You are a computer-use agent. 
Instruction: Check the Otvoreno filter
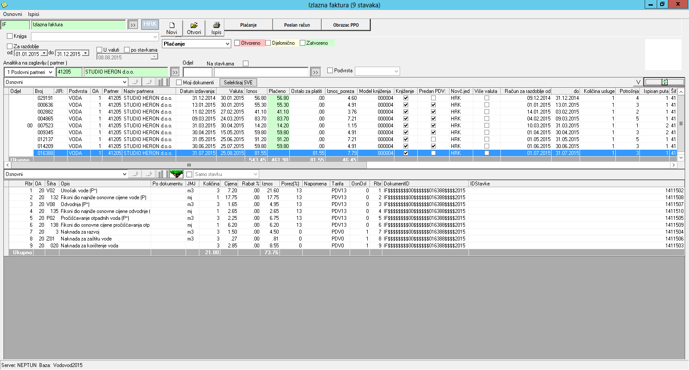click(237, 43)
